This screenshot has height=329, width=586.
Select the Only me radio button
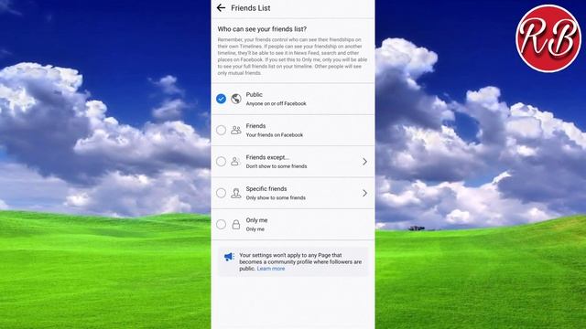tap(221, 224)
